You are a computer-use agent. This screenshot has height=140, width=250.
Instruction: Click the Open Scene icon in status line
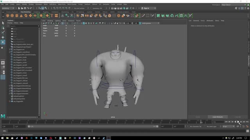point(22,8)
